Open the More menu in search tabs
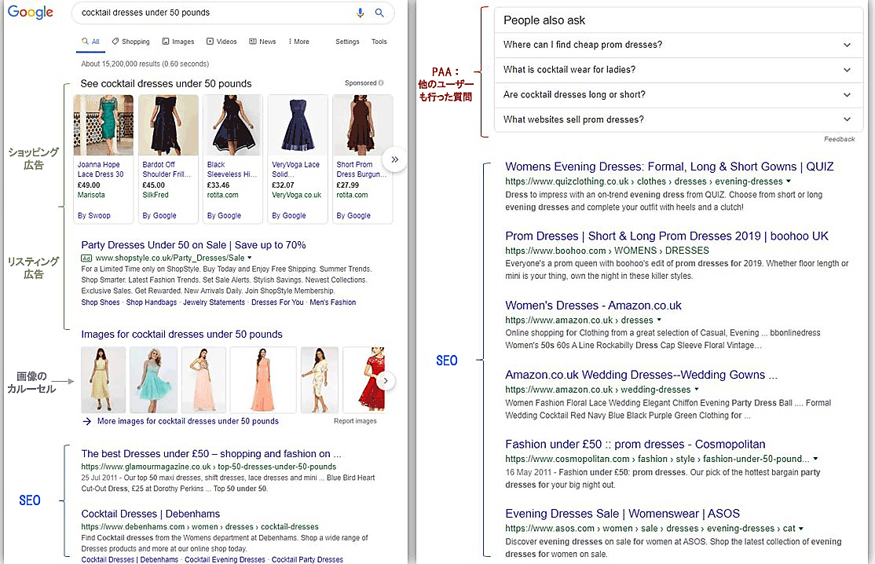The image size is (875, 564). (x=299, y=42)
